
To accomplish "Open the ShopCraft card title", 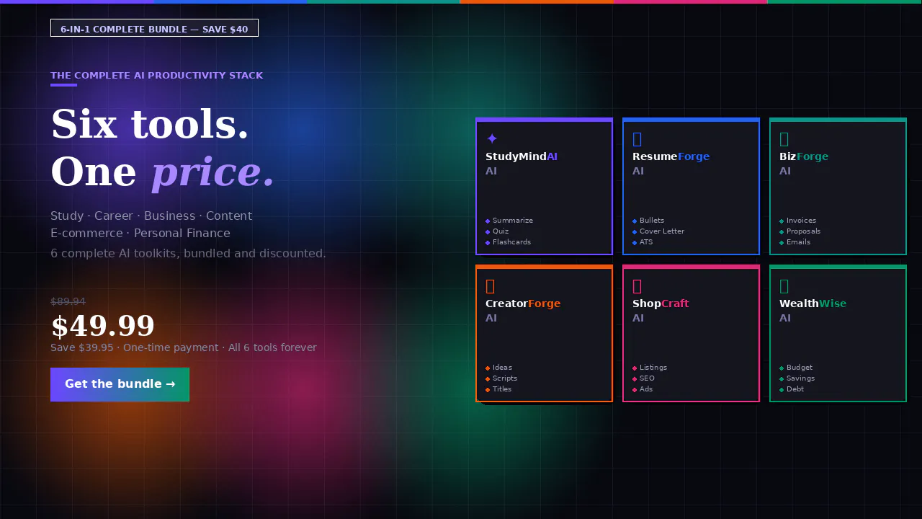I will pyautogui.click(x=661, y=303).
